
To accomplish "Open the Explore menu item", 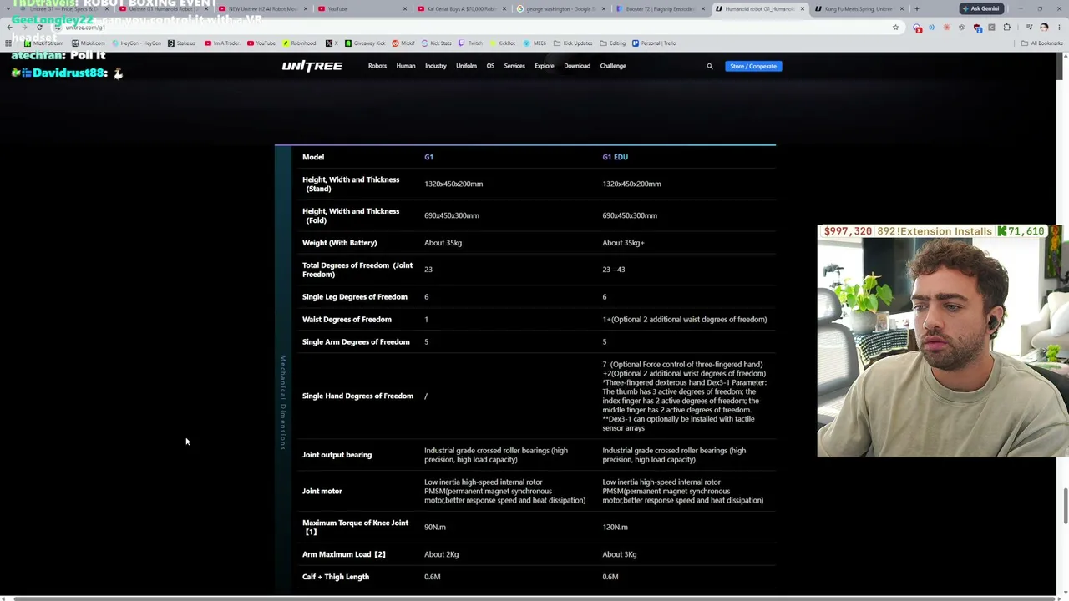I will click(545, 66).
